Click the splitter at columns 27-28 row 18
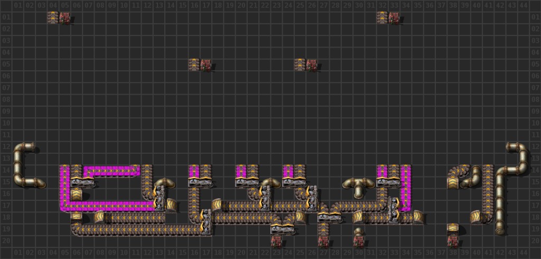This screenshot has width=541, height=259. (329, 217)
